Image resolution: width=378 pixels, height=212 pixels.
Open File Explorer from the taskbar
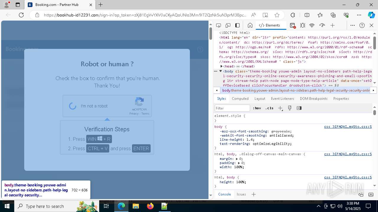[x=136, y=206]
